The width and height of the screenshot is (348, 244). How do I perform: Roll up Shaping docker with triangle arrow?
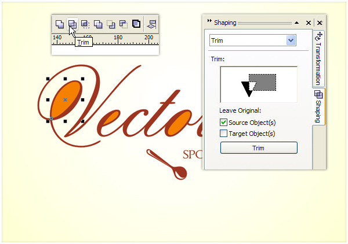coord(297,23)
